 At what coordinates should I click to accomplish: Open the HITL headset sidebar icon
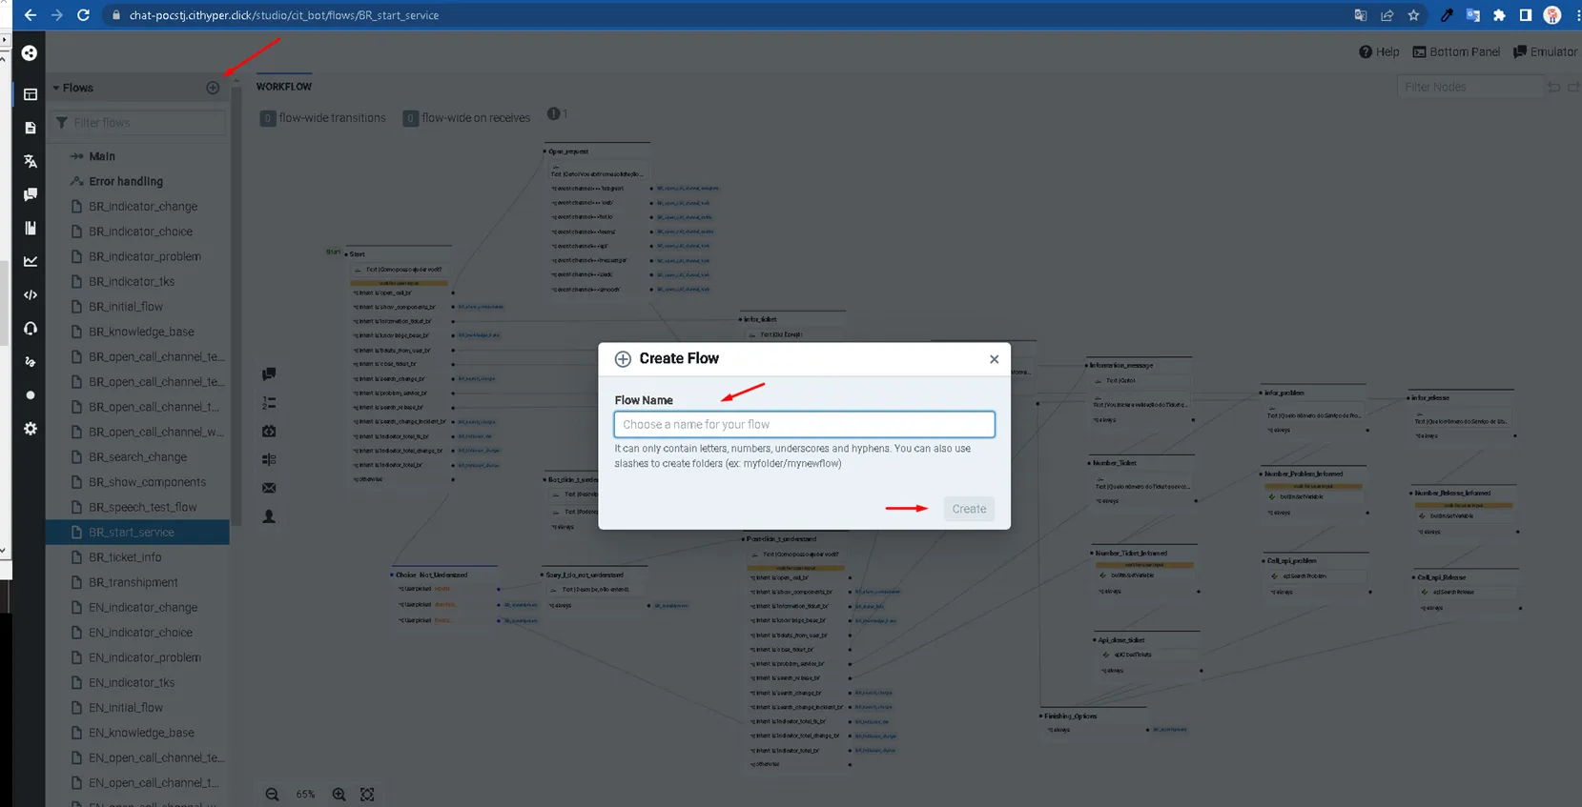tap(31, 328)
